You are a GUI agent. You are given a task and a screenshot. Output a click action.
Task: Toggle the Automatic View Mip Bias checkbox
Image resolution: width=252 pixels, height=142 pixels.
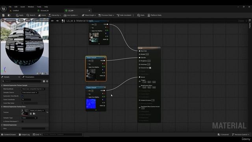coord(23,96)
